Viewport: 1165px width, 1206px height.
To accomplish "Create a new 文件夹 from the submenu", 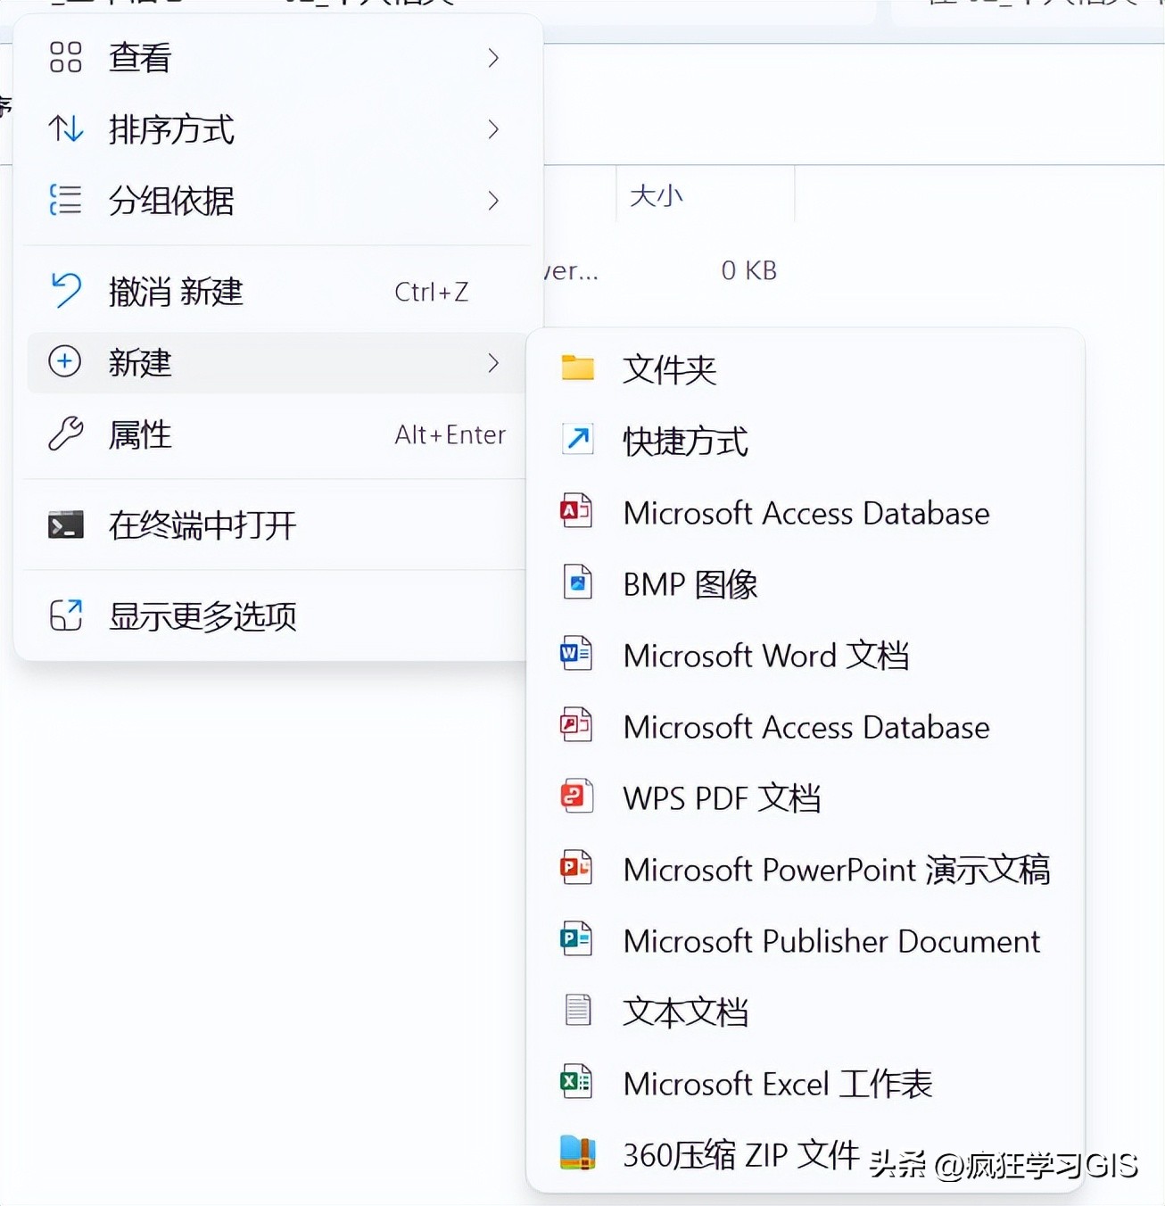I will pos(806,368).
